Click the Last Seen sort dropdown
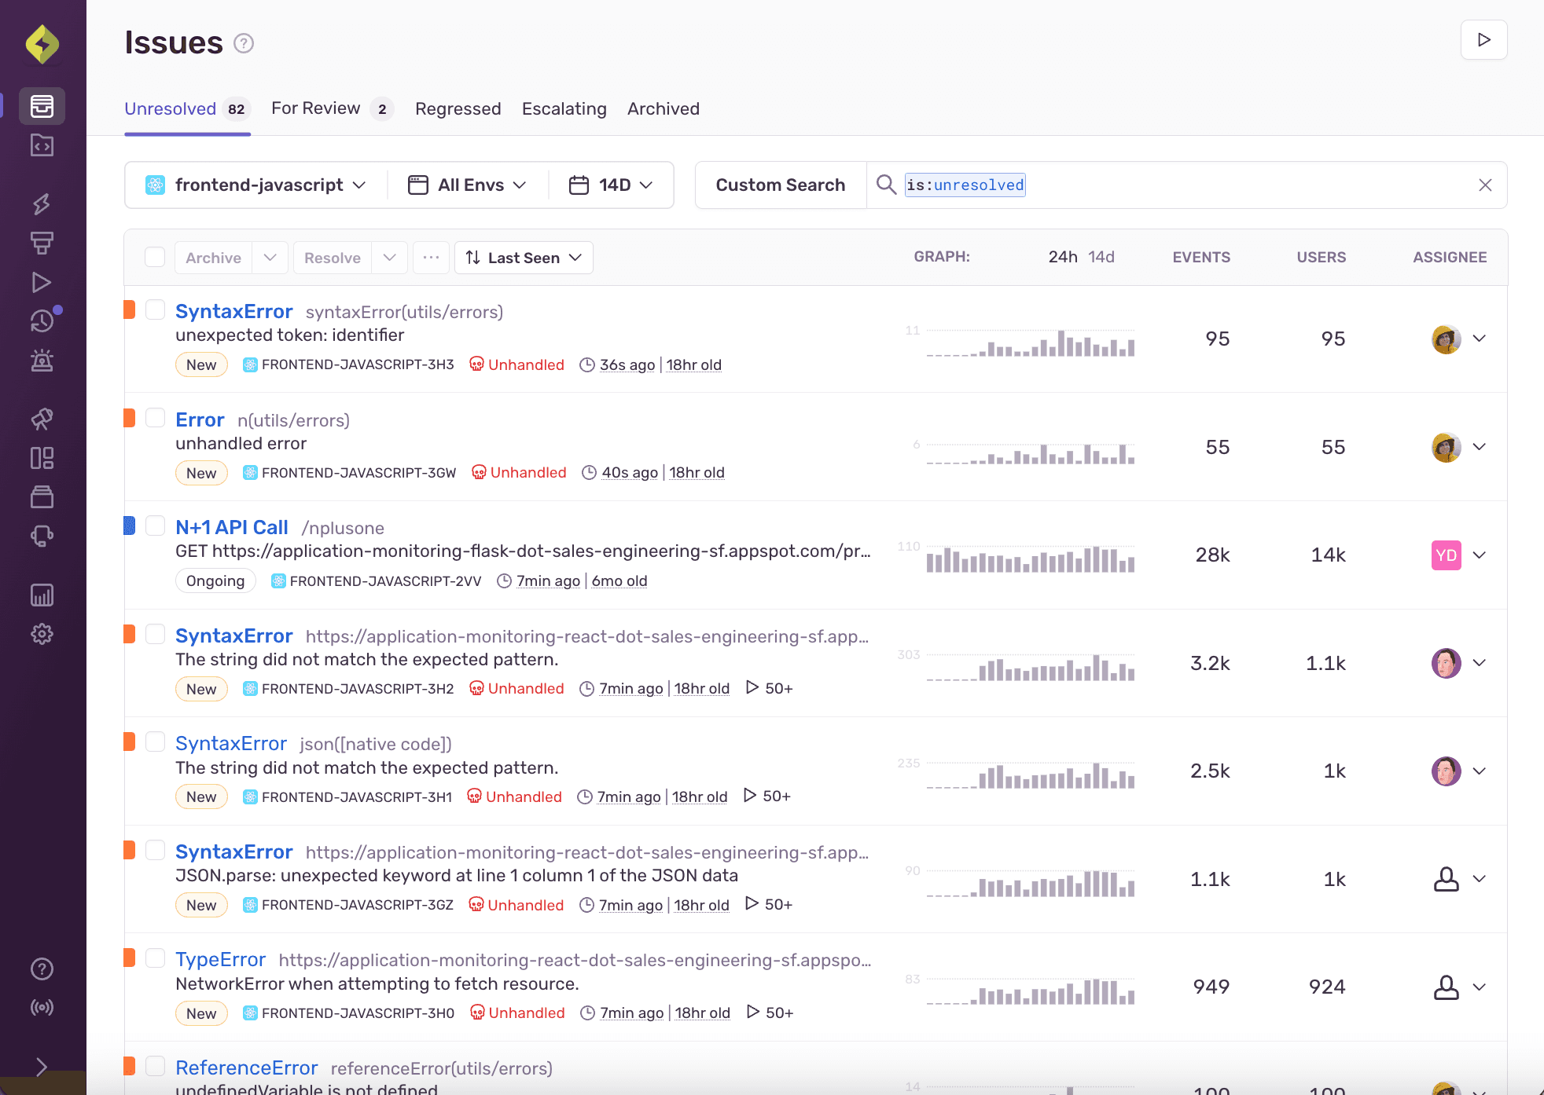 [x=524, y=257]
